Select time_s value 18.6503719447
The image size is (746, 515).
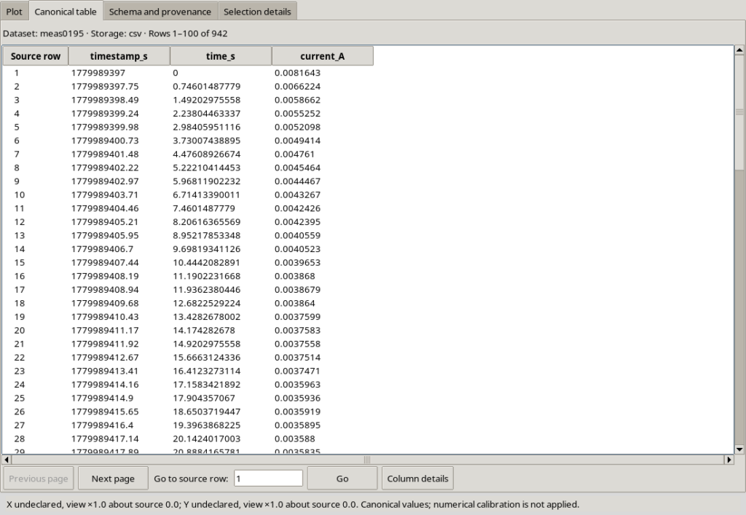206,412
